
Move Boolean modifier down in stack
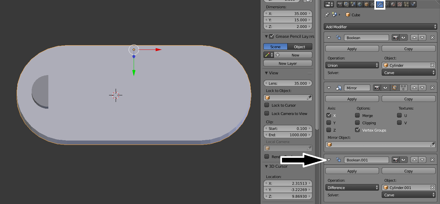(422, 38)
